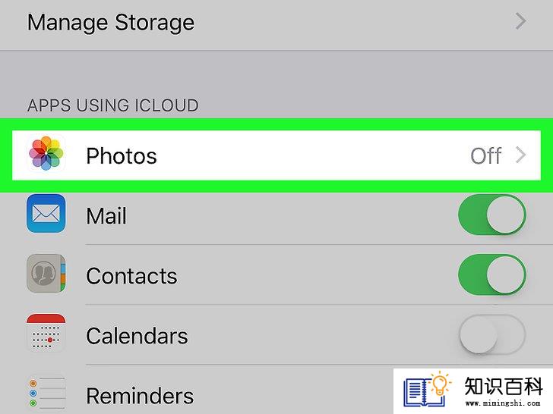Select the Photos label
Screen dimensions: 553x414
tap(122, 156)
